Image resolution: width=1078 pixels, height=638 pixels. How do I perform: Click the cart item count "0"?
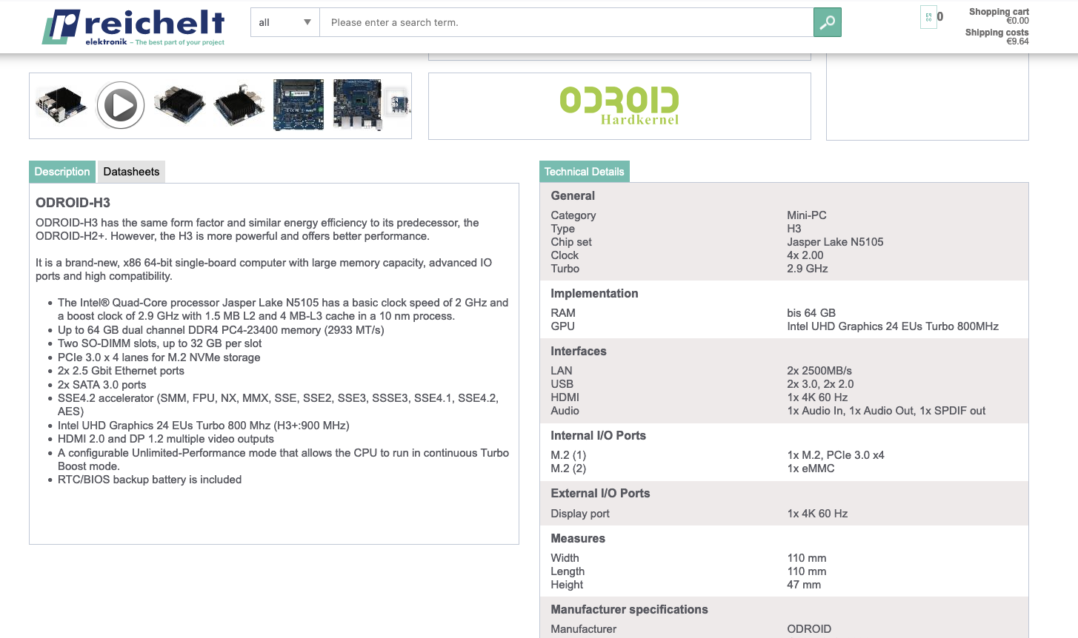tap(940, 16)
